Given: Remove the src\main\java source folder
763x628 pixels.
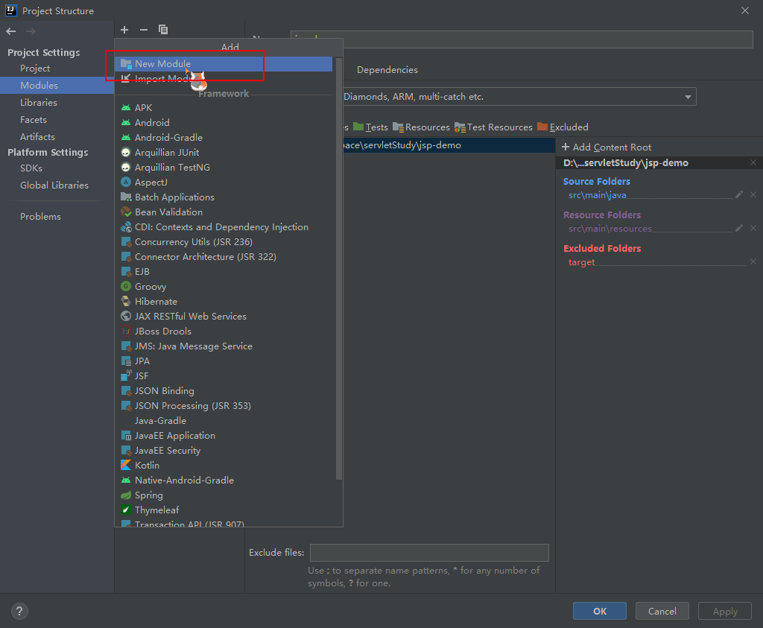Looking at the screenshot, I should (753, 194).
